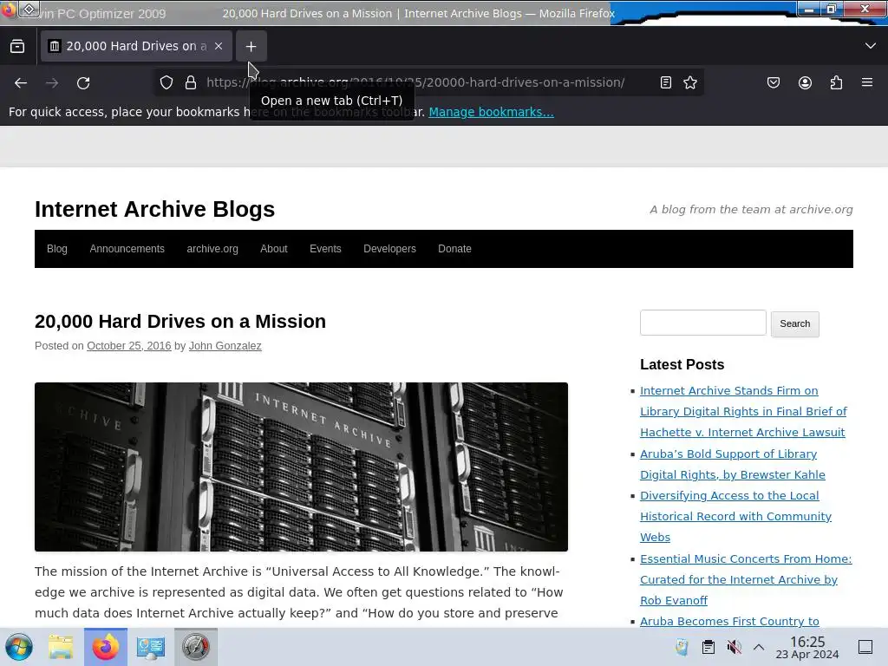Open the Developers navigation item
Viewport: 888px width, 666px height.
click(x=389, y=249)
